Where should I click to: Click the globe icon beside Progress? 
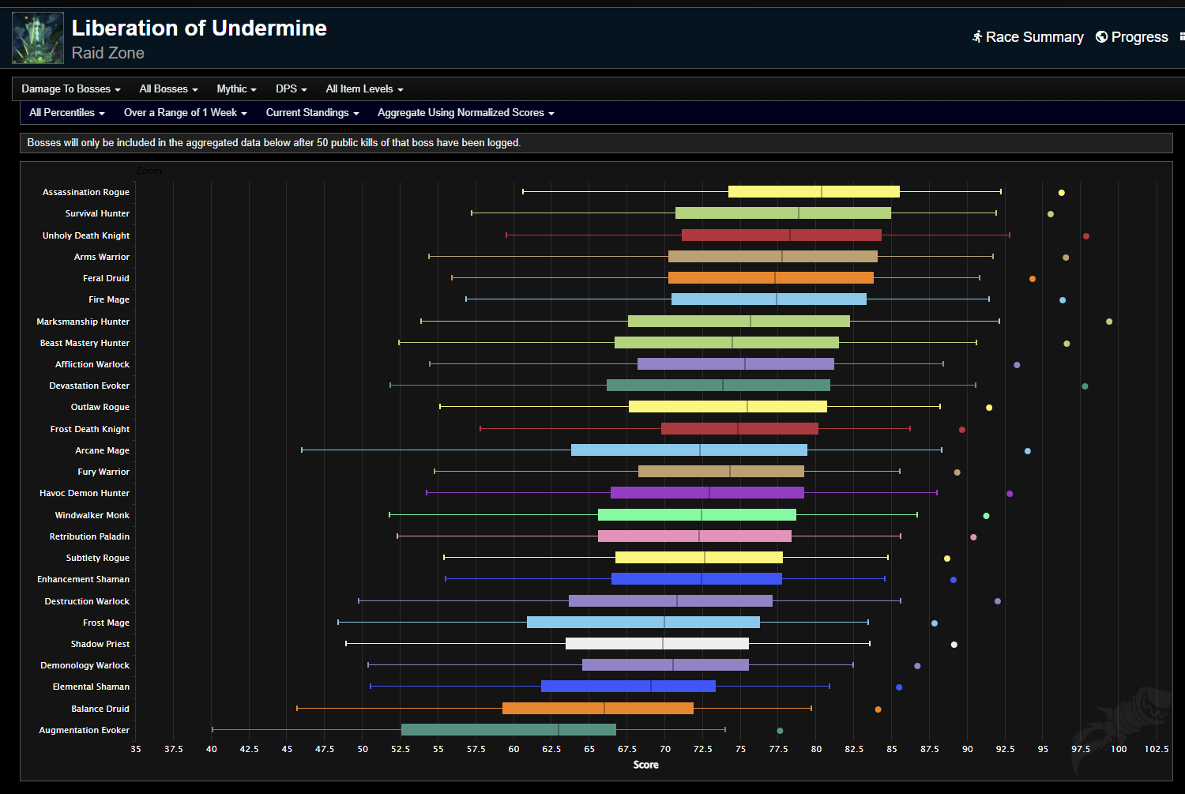click(1101, 37)
